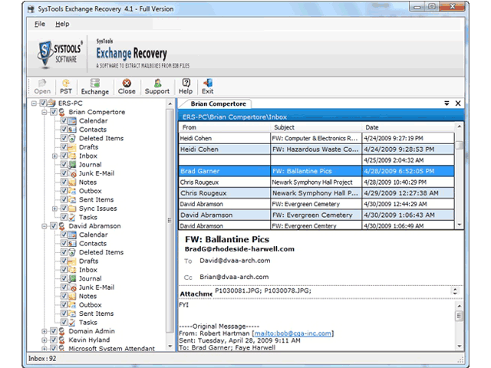This screenshot has width=491, height=368.
Task: Click the Exchange export icon
Action: [95, 83]
